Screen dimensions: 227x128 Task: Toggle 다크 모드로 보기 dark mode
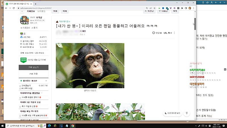(x=172, y=113)
